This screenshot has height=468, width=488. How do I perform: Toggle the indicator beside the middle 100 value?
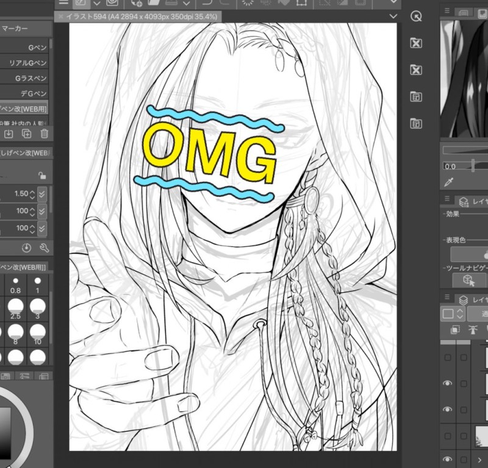[42, 212]
